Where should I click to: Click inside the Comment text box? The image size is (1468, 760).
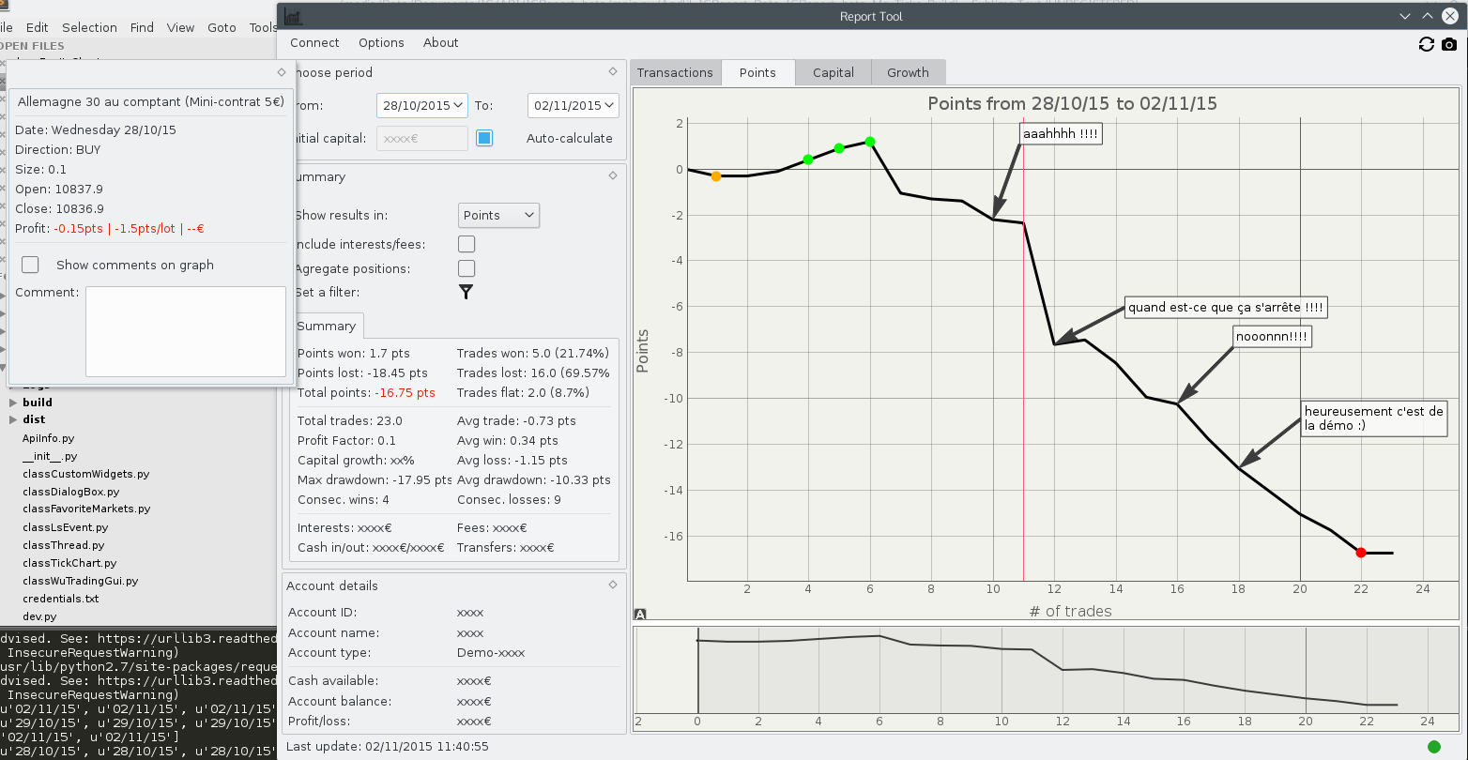coord(185,331)
